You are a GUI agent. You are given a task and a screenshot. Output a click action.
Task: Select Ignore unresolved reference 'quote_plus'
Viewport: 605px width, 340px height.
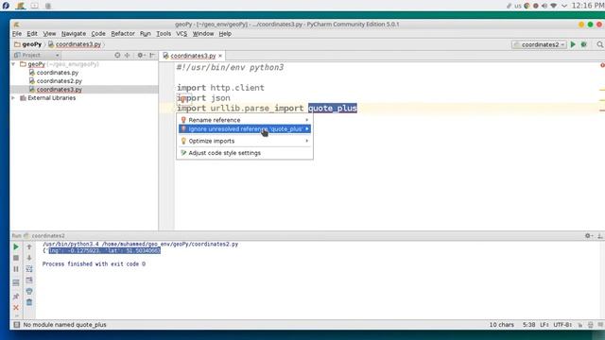pyautogui.click(x=245, y=128)
